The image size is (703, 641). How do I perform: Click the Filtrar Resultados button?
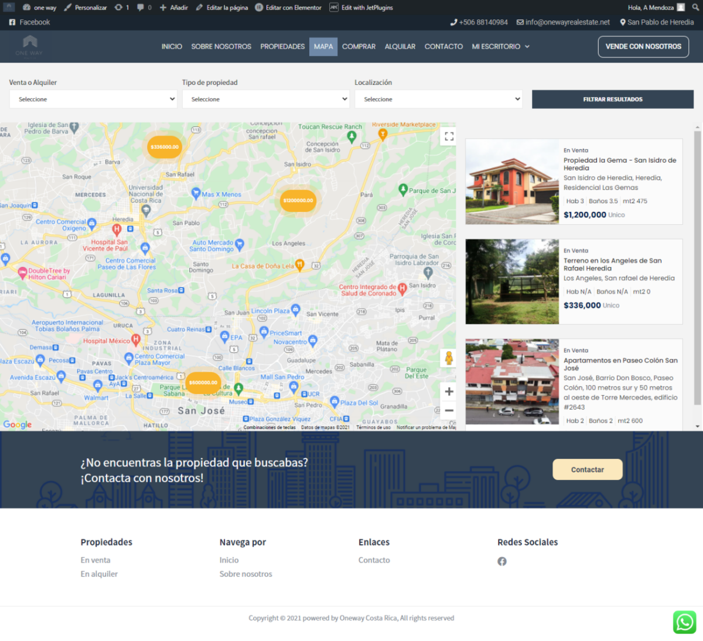click(x=613, y=99)
